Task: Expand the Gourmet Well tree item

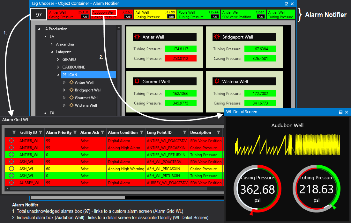Action: pyautogui.click(x=64, y=98)
